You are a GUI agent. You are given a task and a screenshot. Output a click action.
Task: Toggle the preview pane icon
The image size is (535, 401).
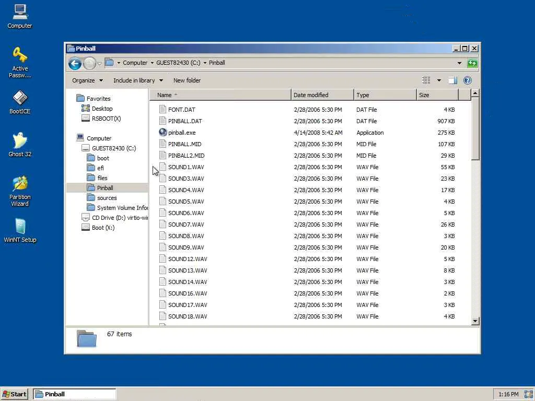452,80
